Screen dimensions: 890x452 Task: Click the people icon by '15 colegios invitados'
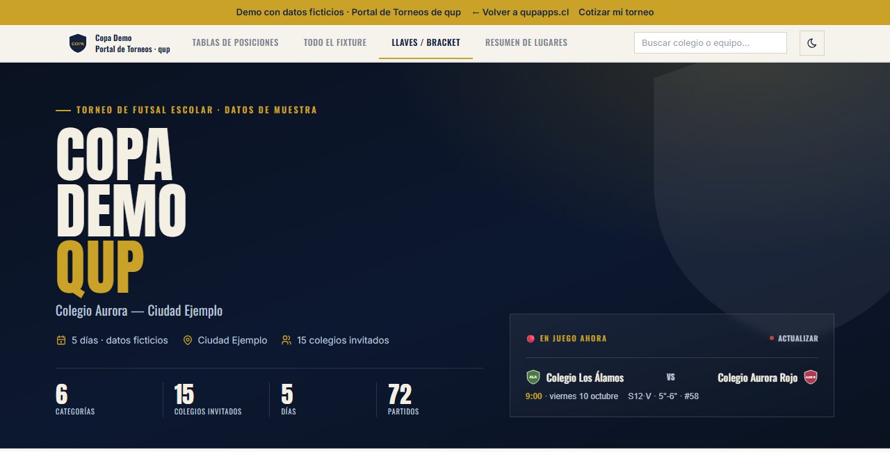click(286, 340)
